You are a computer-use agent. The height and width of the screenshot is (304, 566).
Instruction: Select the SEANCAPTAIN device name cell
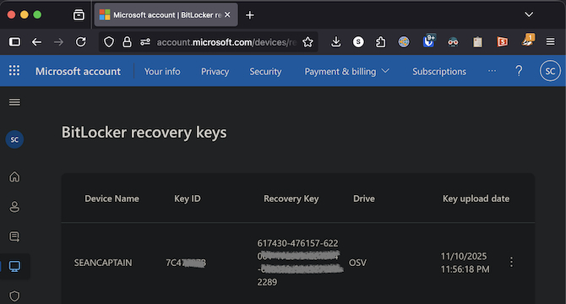pyautogui.click(x=103, y=263)
